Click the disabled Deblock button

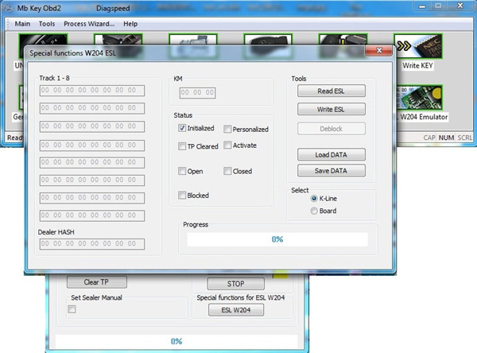coord(332,129)
